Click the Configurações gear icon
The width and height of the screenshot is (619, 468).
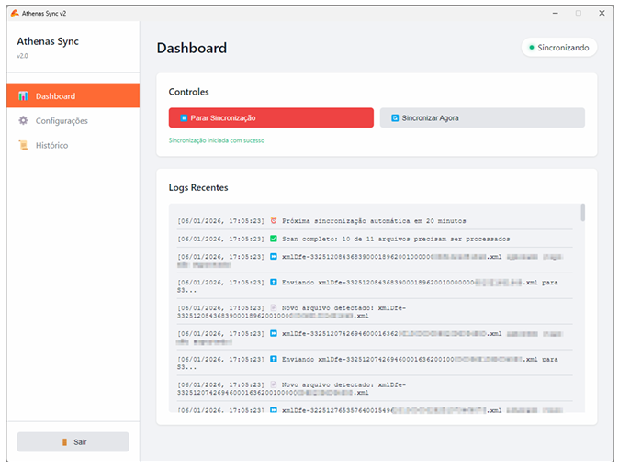click(x=24, y=121)
